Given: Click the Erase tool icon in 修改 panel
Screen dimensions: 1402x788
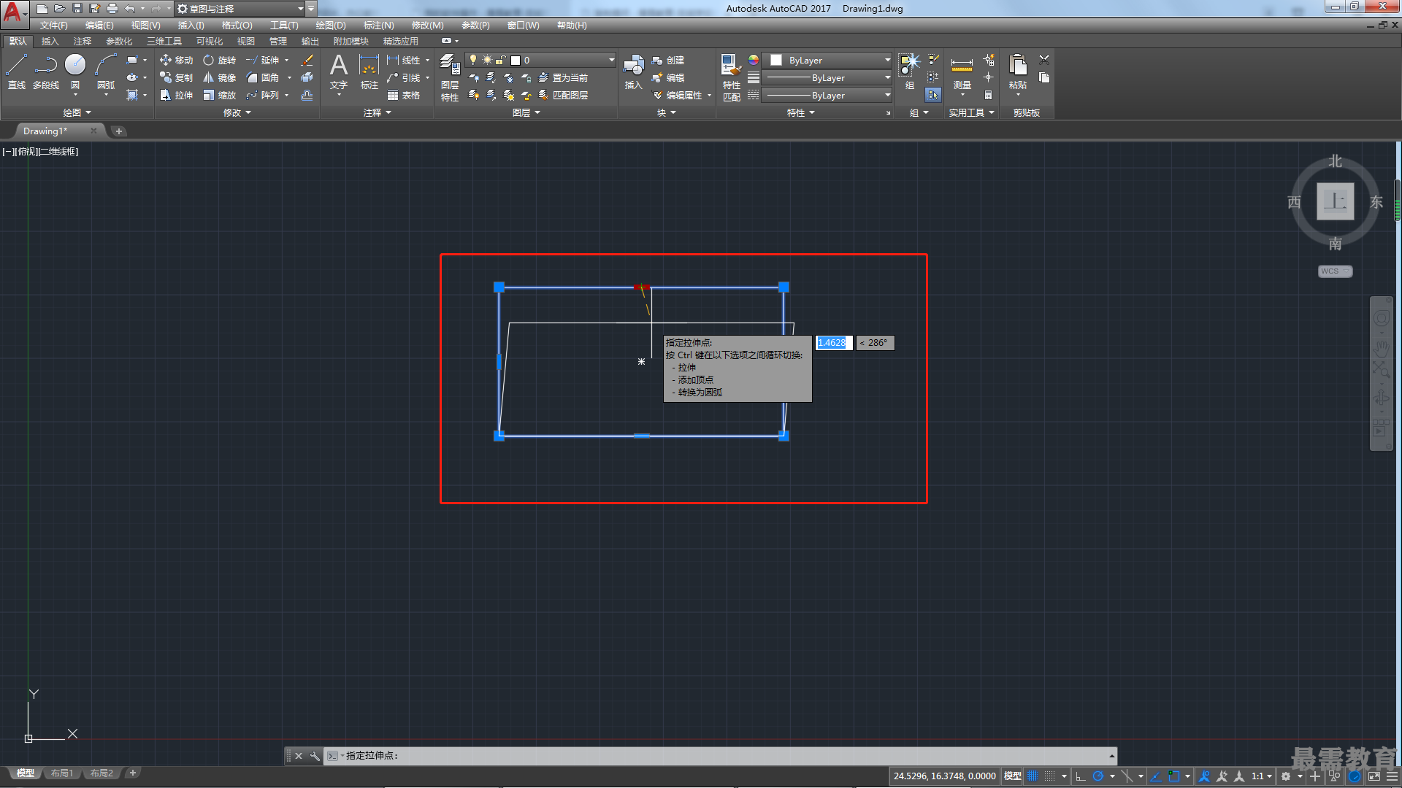Looking at the screenshot, I should point(307,60).
